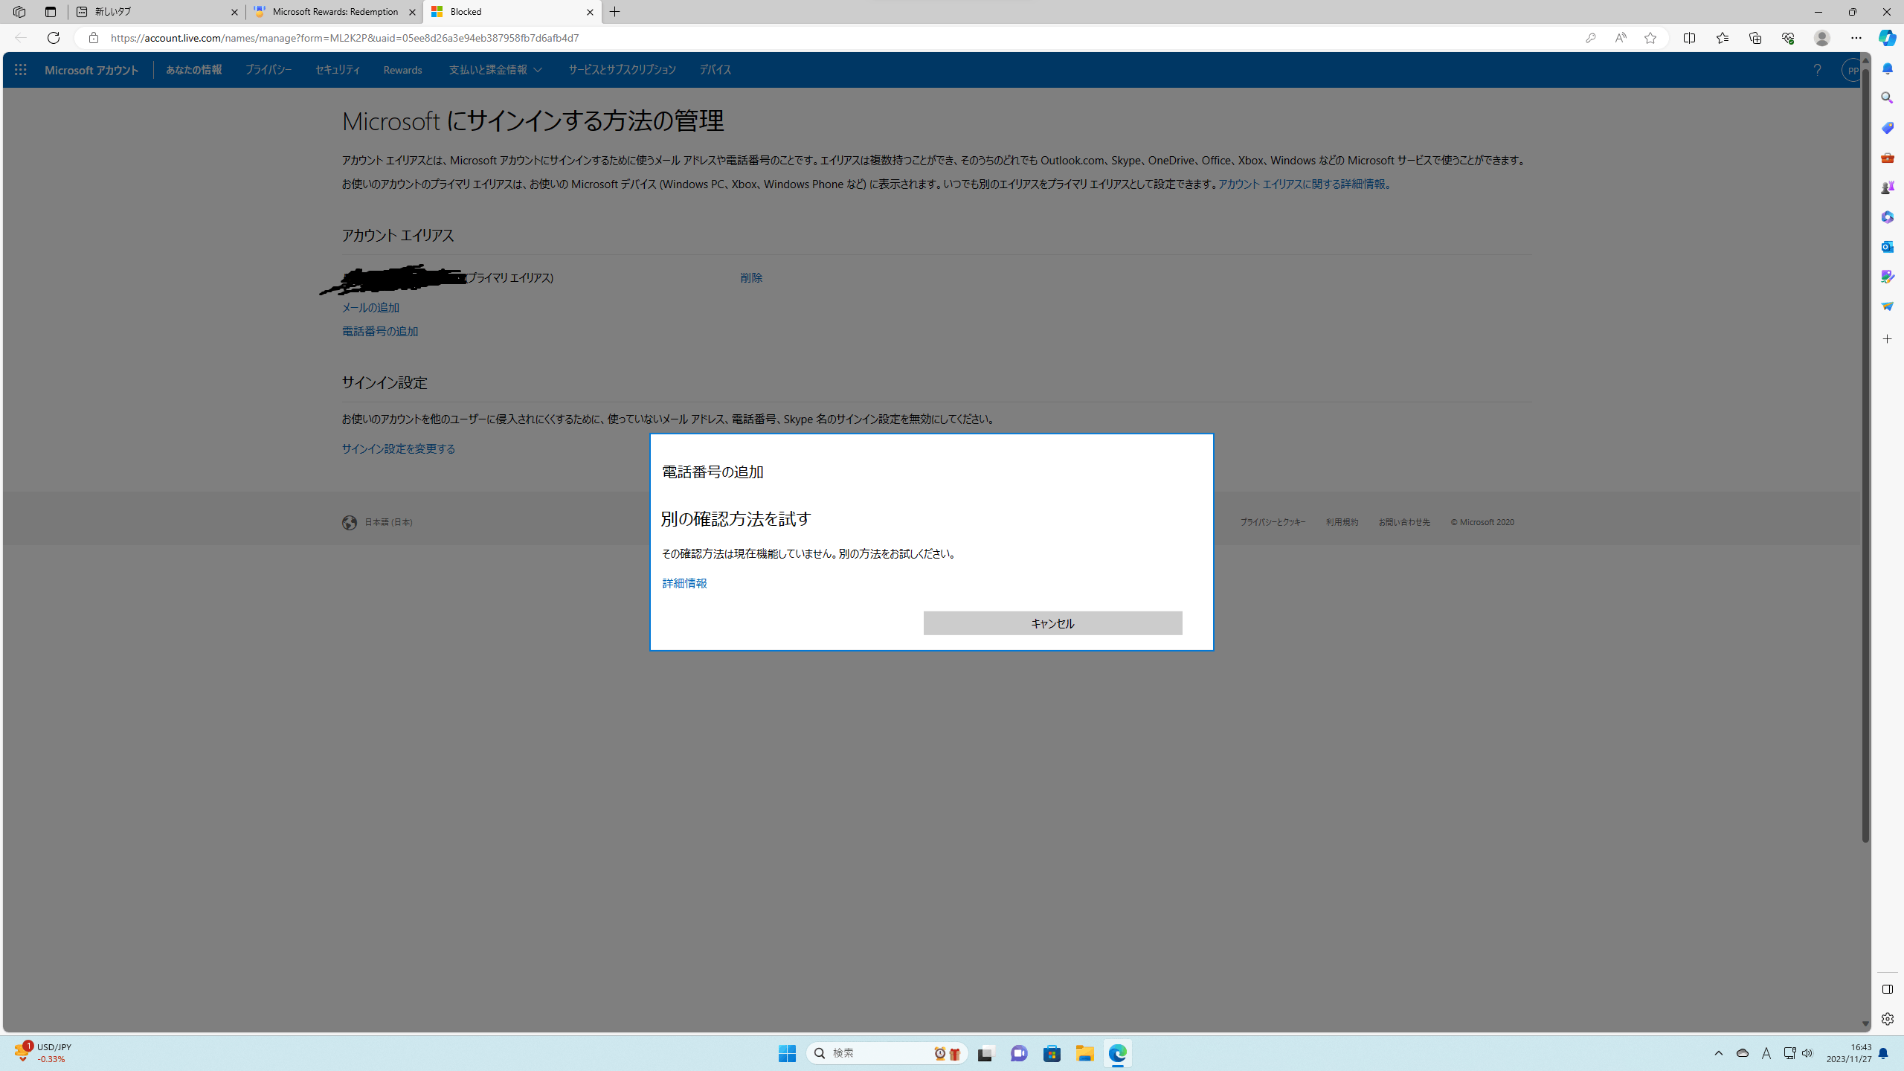Click the Copilot sidebar icon

[x=1887, y=38]
